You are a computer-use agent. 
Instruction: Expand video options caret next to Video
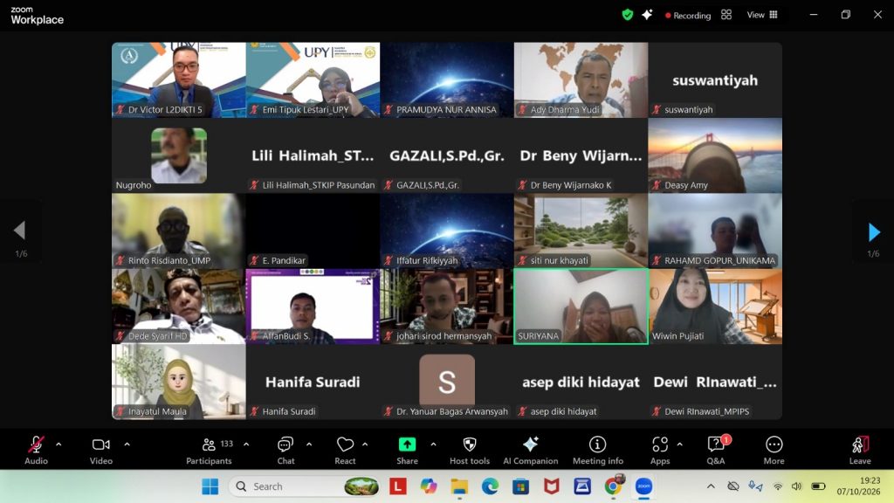(127, 444)
